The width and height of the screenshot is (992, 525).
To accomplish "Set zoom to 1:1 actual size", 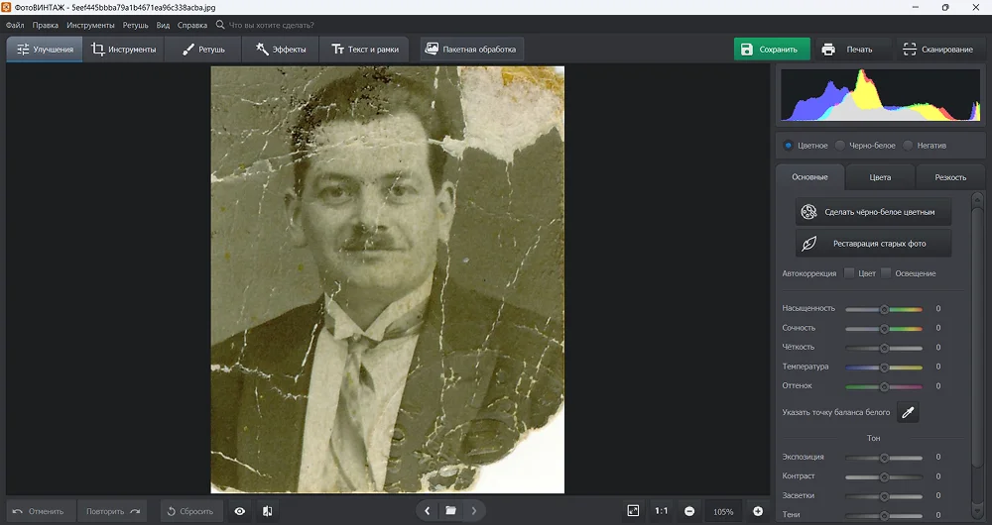I will coord(661,511).
